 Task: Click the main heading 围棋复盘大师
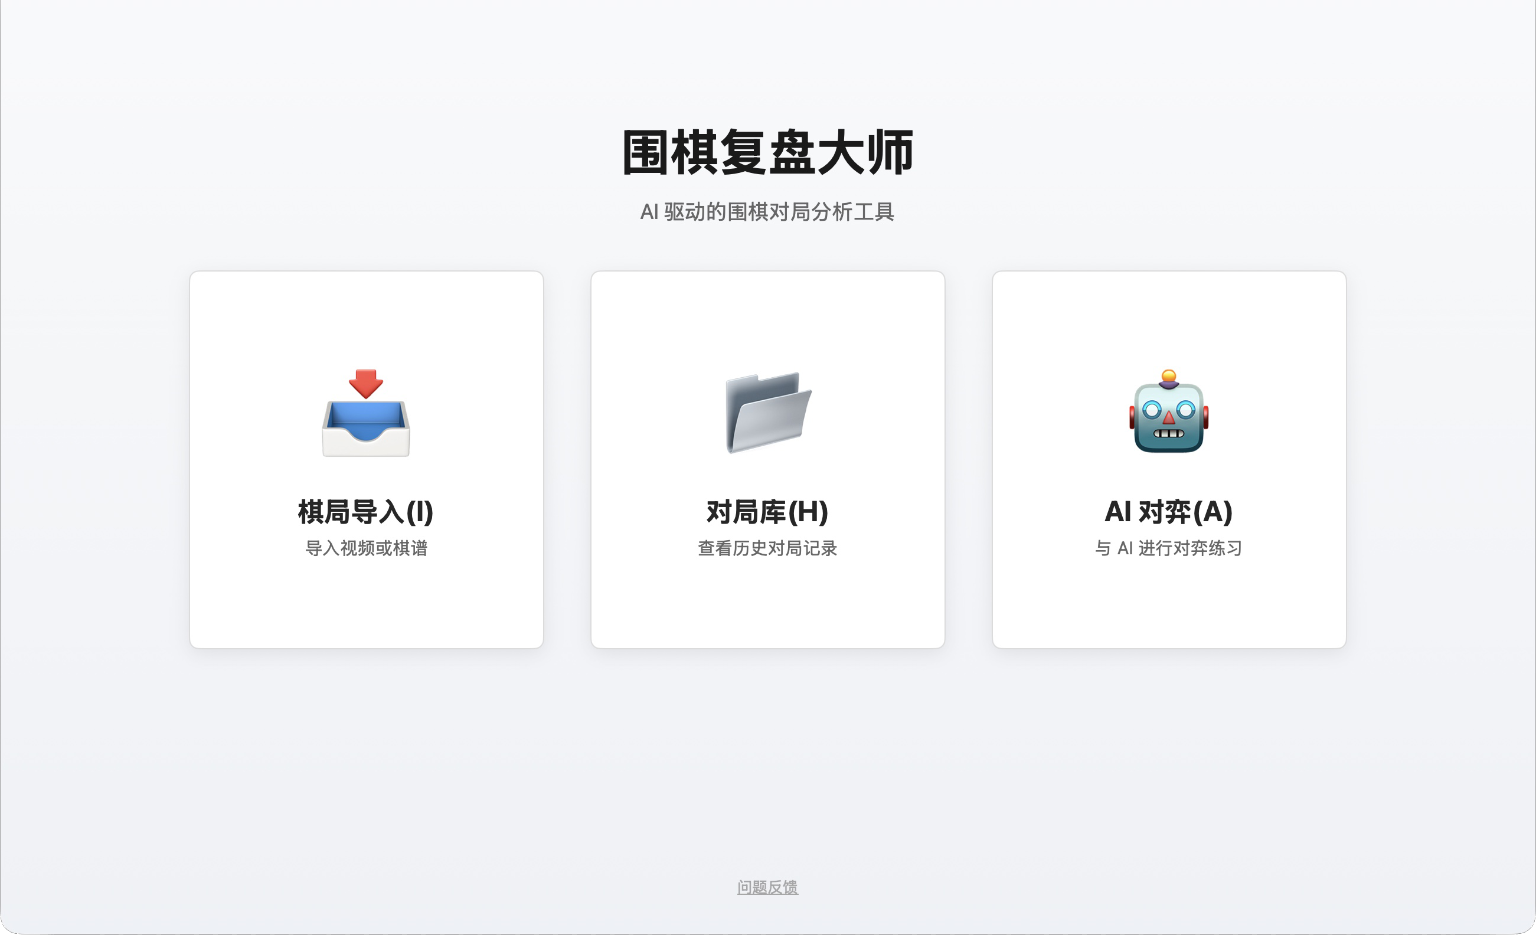[x=768, y=152]
